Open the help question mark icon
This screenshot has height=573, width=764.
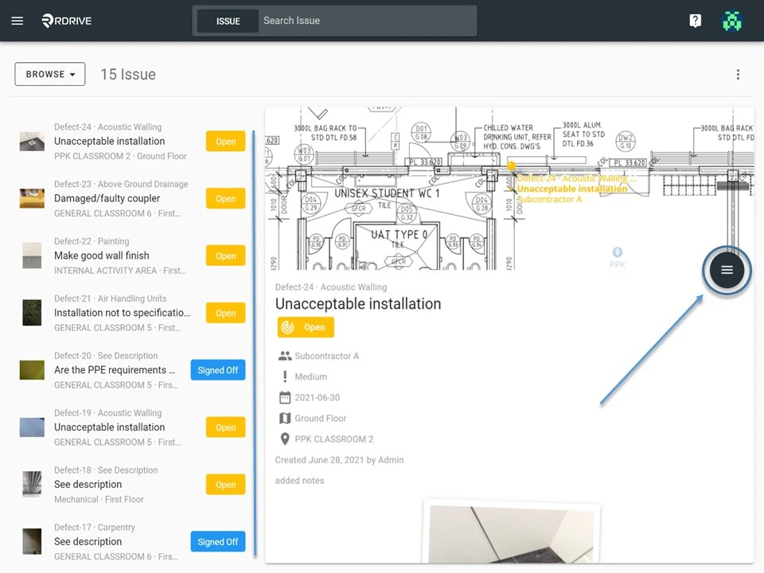pyautogui.click(x=696, y=21)
